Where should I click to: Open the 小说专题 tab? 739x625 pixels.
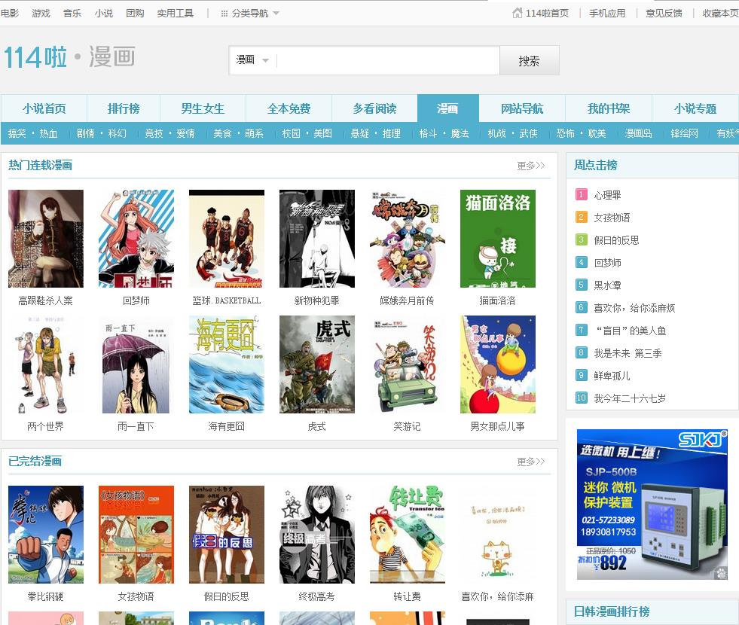click(x=695, y=108)
